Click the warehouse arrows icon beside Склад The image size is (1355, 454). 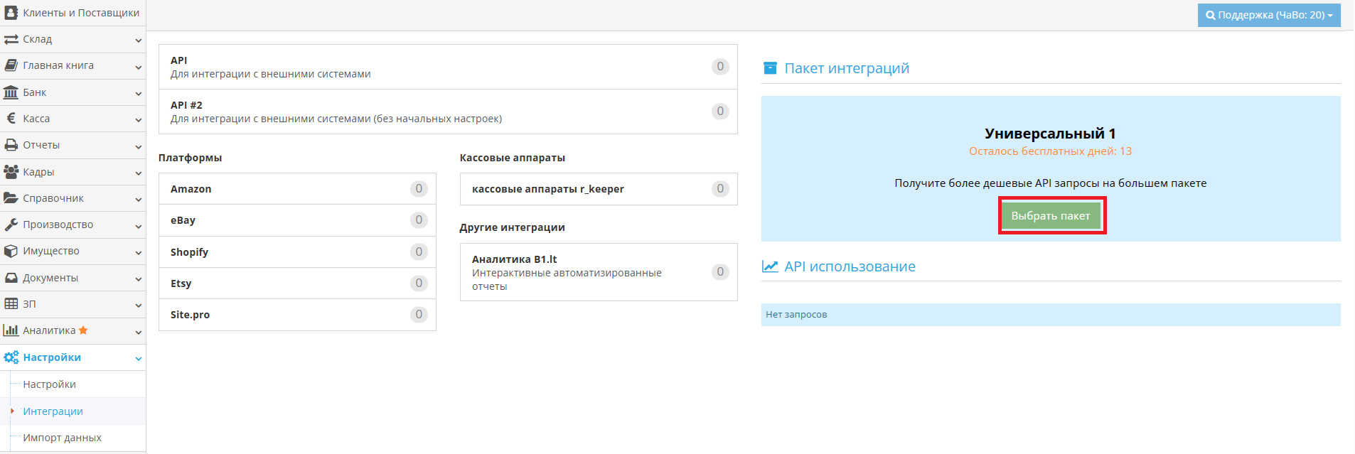[11, 40]
